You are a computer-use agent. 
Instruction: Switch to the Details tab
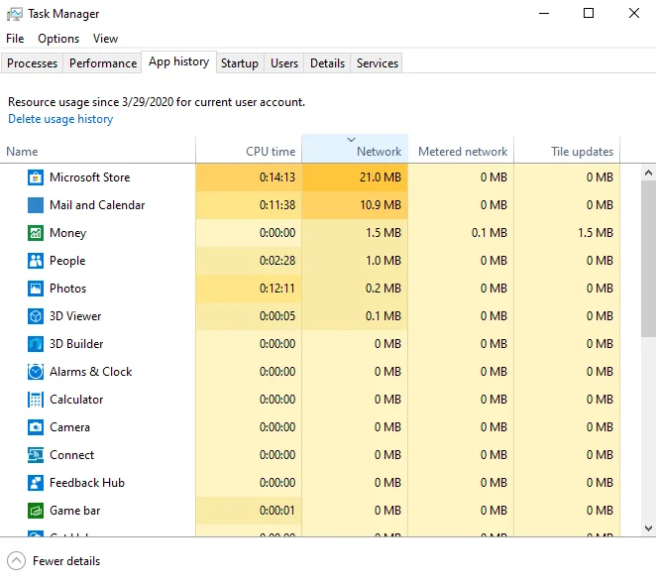(x=328, y=63)
